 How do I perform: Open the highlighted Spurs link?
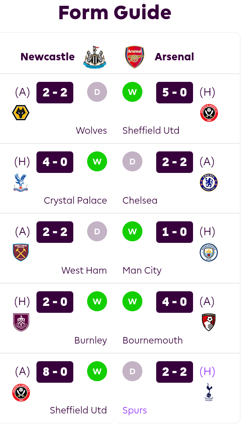click(x=135, y=410)
